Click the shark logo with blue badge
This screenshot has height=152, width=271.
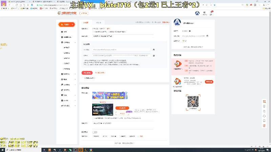(x=178, y=81)
